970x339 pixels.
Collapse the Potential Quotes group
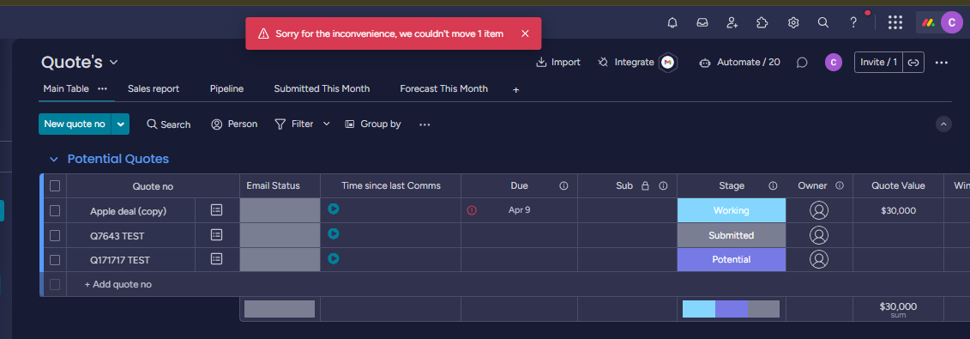pyautogui.click(x=54, y=160)
